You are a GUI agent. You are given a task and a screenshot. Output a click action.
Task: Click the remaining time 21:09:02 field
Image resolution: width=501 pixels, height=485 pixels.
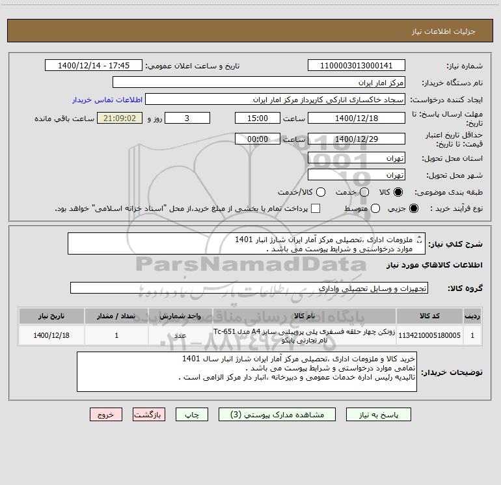(120, 118)
